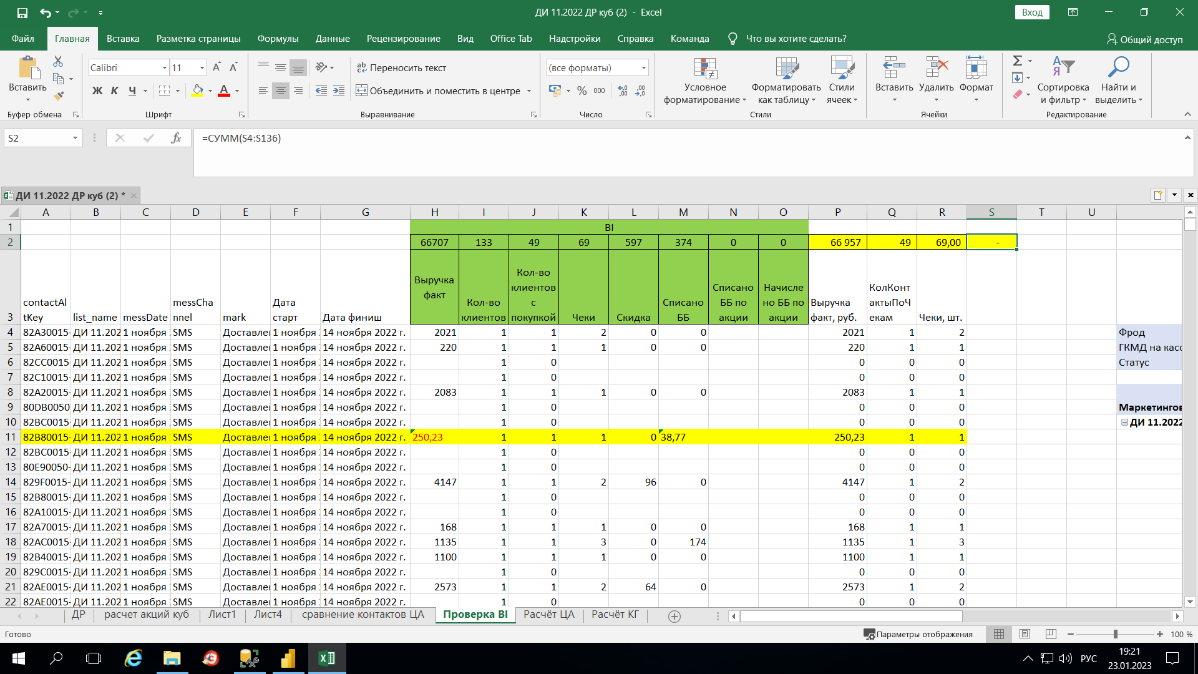Open Conditional Formatting menu
Viewport: 1198px width, 674px height.
(705, 81)
